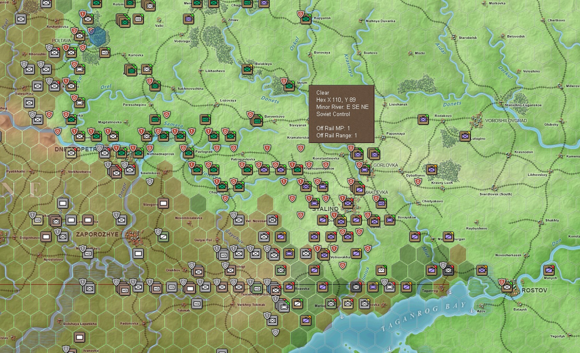Viewport: 580px width, 353px height.
Task: Click the Voloshino town label
Action: 531,71
